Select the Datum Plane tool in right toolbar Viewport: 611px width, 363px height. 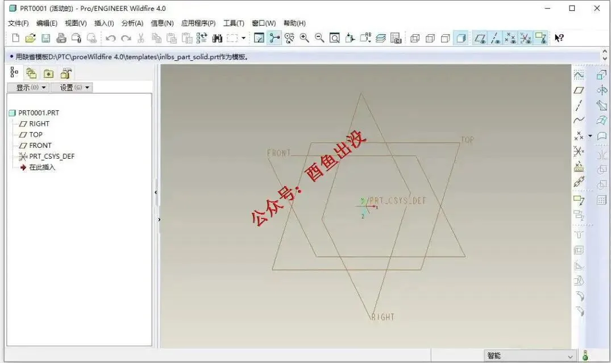pos(579,90)
